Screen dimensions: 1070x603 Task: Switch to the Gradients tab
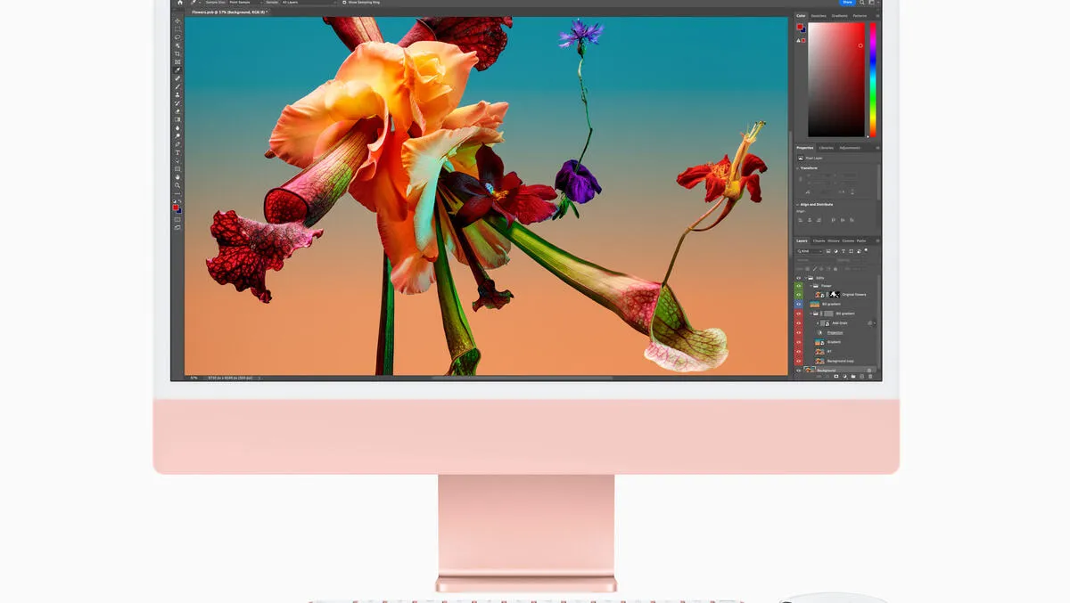coord(840,15)
